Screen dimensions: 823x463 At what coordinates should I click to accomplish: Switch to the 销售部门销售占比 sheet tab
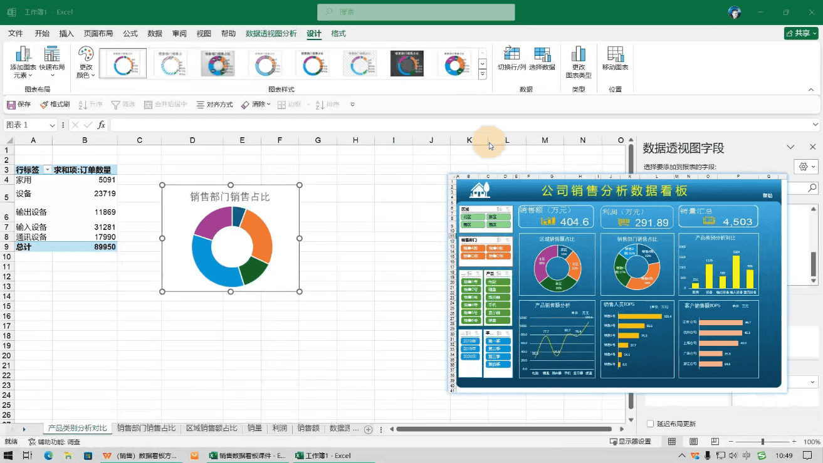click(146, 429)
